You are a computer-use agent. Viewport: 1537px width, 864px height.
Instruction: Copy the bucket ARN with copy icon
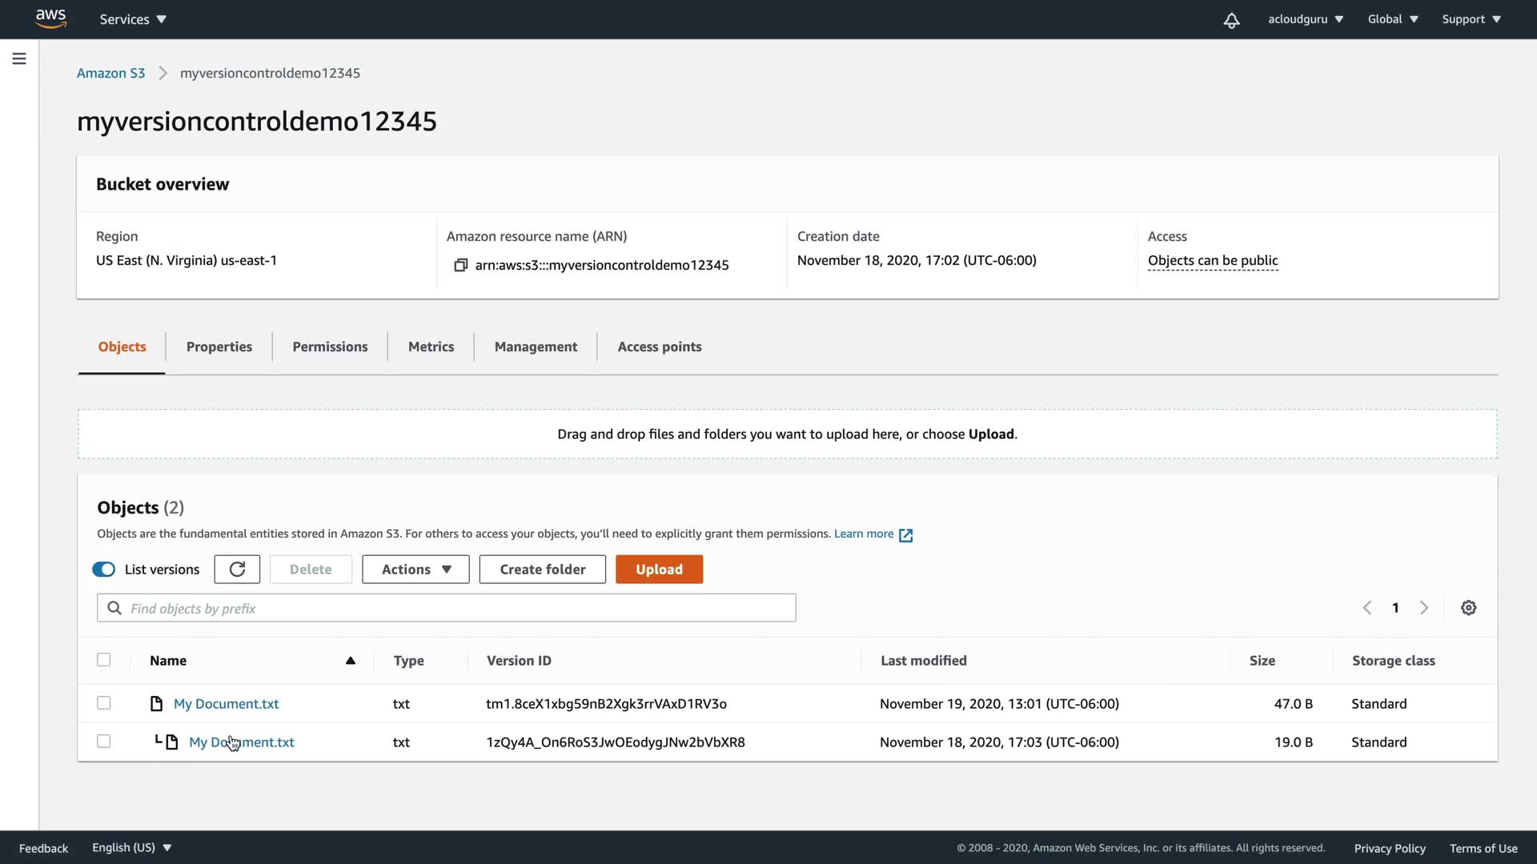coord(460,265)
